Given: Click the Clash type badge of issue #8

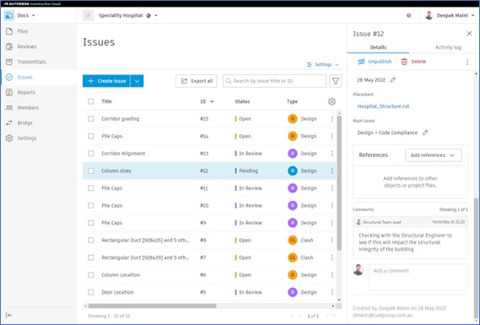Looking at the screenshot, I should 293,240.
